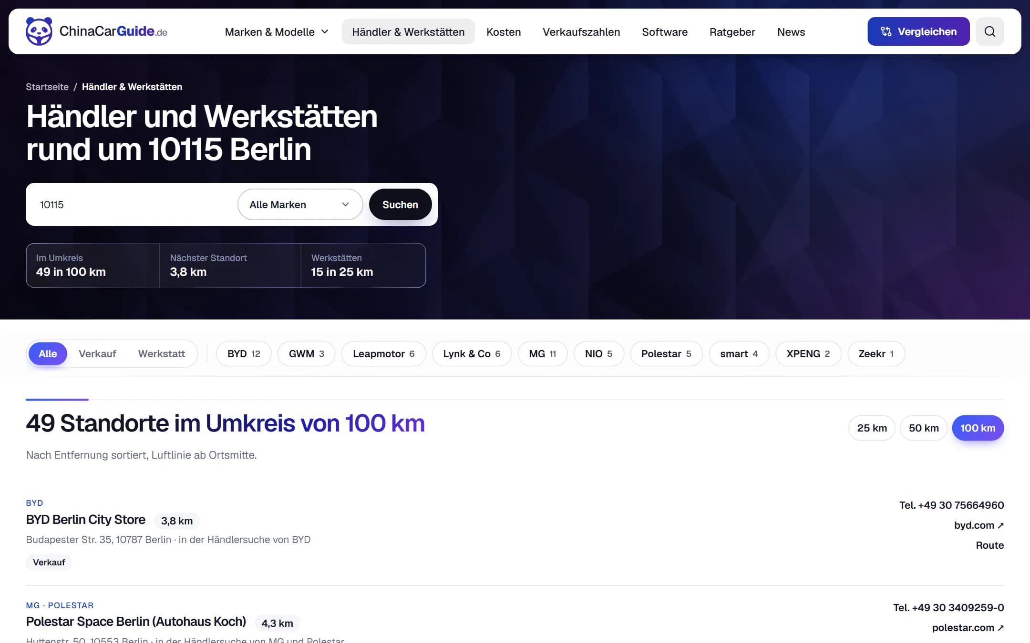Image resolution: width=1030 pixels, height=643 pixels.
Task: Open Händler & Werkstätten nav item
Action: [x=408, y=32]
